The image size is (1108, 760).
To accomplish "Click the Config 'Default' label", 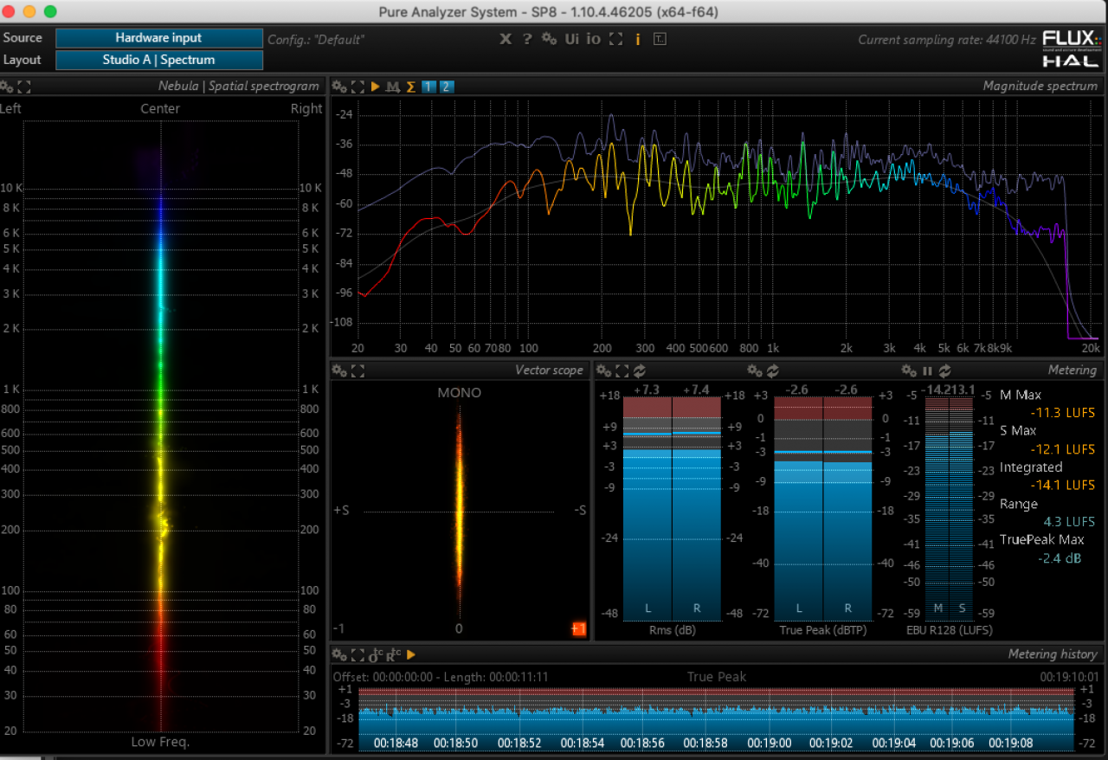I will coord(316,40).
